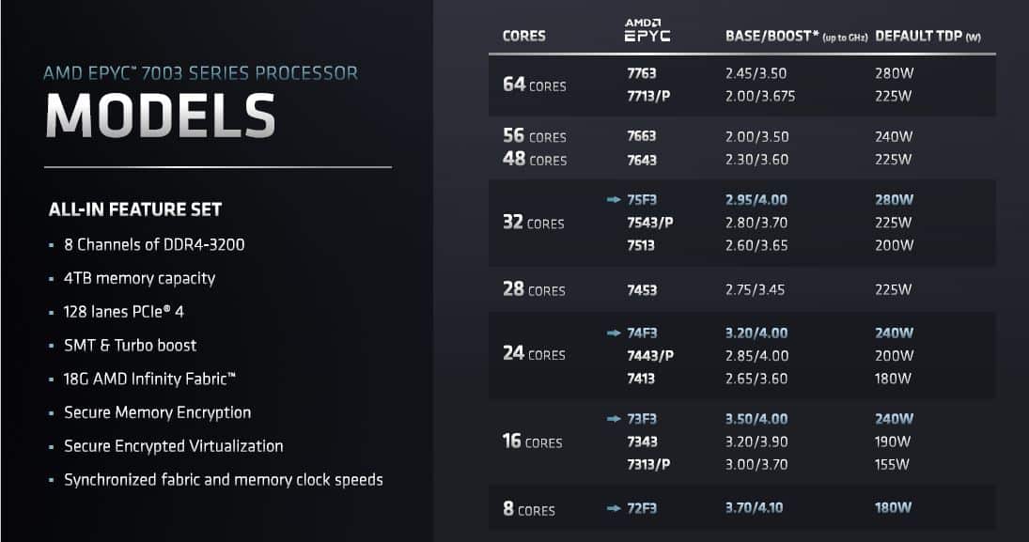Click the bullet before SMT & Turbo boost
The width and height of the screenshot is (1029, 542).
point(51,346)
